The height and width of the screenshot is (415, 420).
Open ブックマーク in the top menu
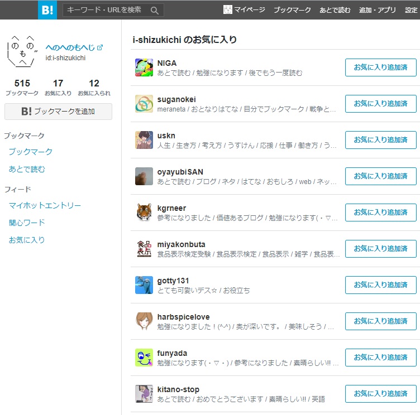pos(292,10)
